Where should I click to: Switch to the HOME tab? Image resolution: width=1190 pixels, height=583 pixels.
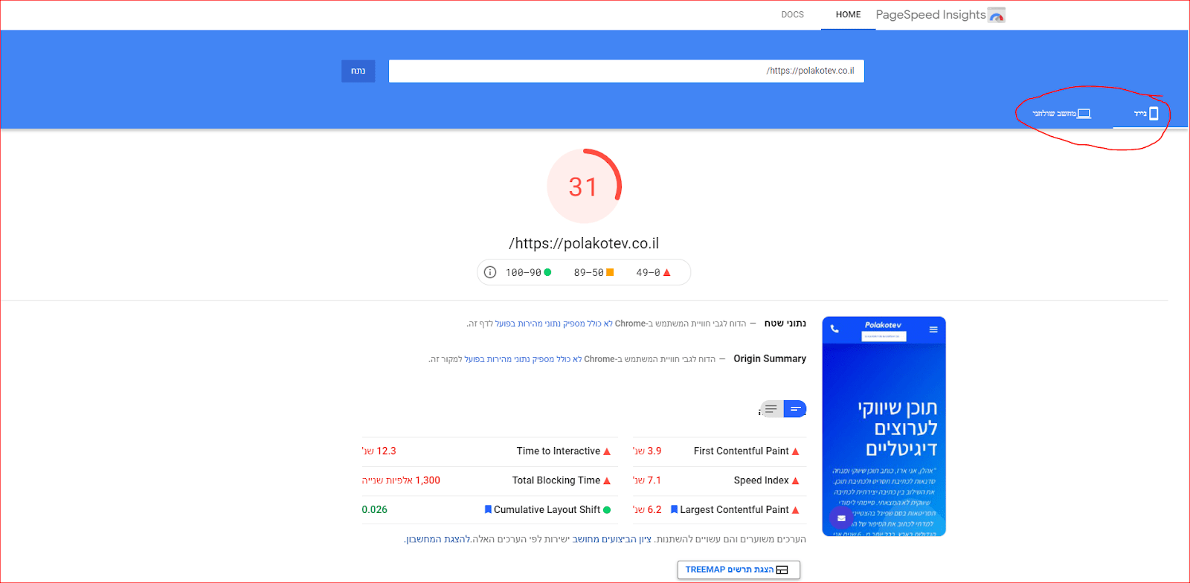pos(848,15)
